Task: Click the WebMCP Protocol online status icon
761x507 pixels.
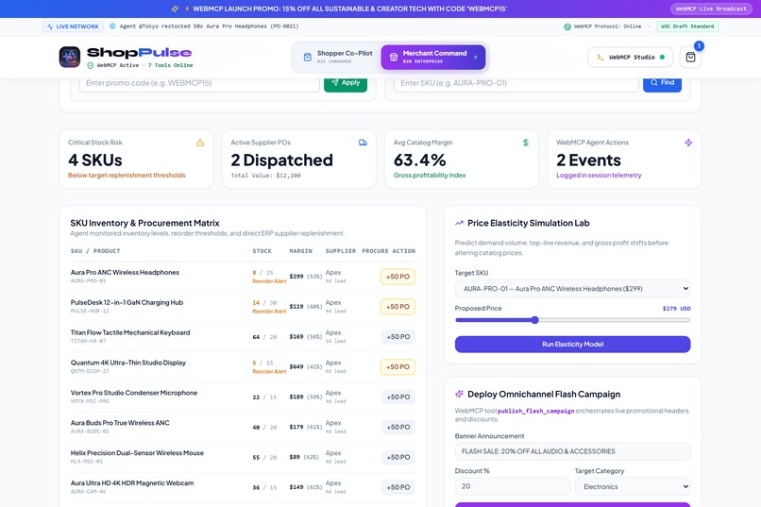Action: coord(567,26)
